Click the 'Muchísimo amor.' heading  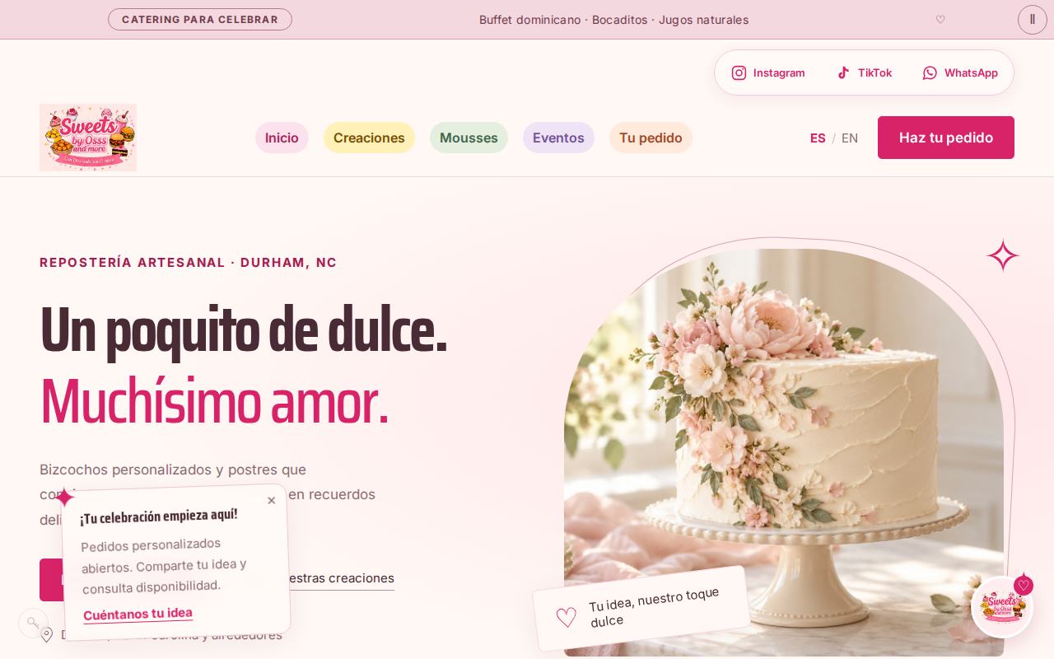[x=214, y=402]
